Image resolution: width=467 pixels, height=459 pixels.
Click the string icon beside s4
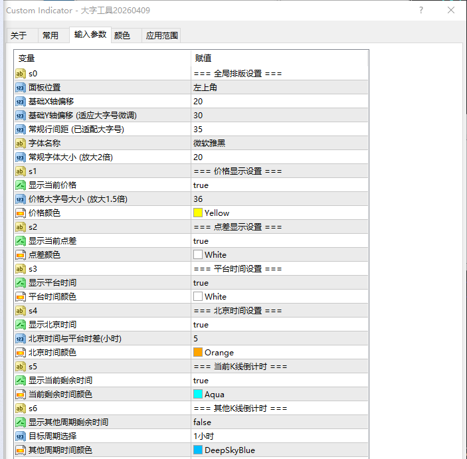coord(20,311)
